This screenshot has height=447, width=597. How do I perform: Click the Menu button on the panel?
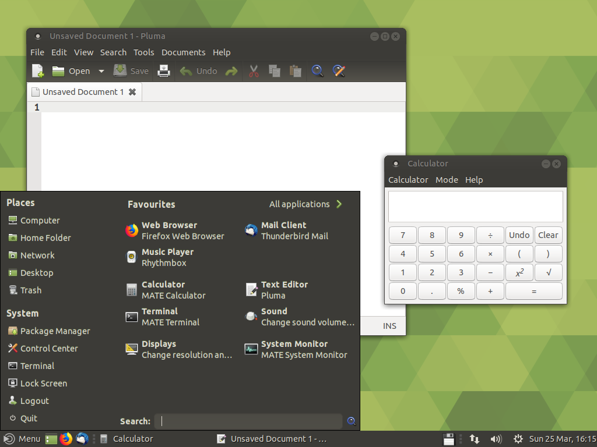tap(22, 439)
